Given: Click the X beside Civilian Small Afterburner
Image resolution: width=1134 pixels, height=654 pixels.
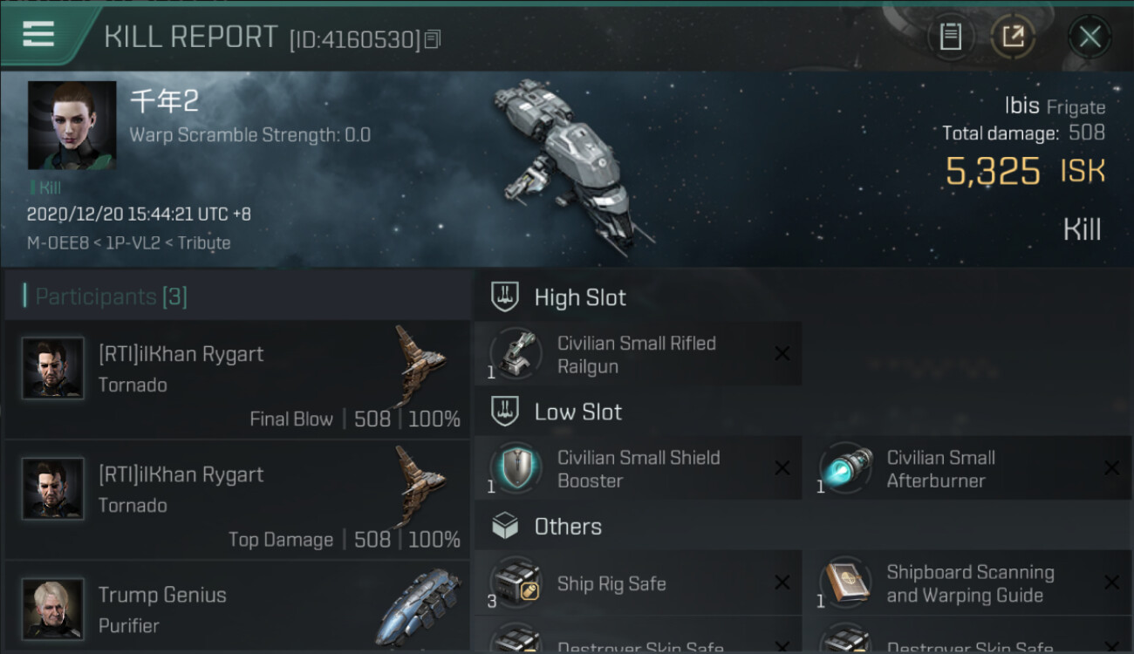Looking at the screenshot, I should coord(1111,469).
